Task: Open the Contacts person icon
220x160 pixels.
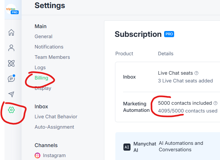Action: coord(11,48)
